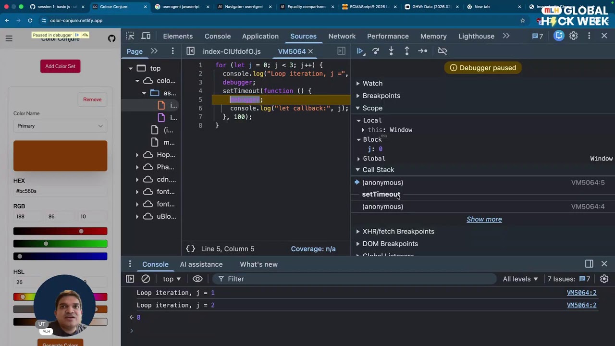Open the hamburger menu on the page
The image size is (615, 346).
tap(9, 38)
